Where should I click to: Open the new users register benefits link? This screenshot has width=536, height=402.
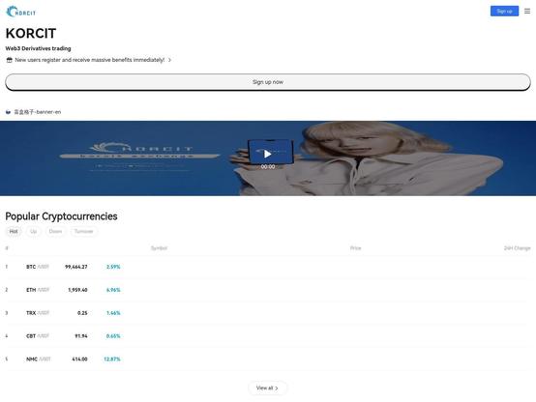coord(90,60)
